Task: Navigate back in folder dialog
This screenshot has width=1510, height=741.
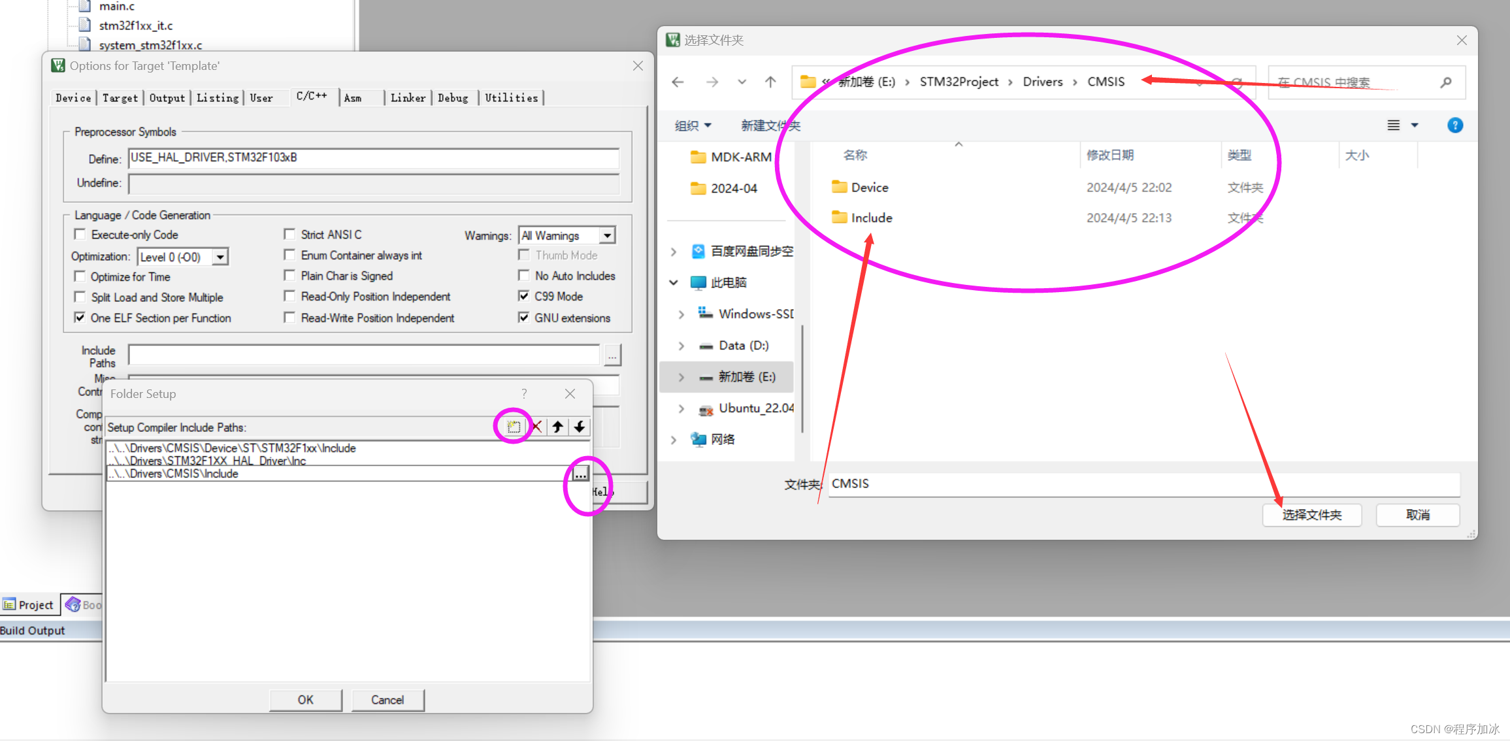Action: coord(678,82)
